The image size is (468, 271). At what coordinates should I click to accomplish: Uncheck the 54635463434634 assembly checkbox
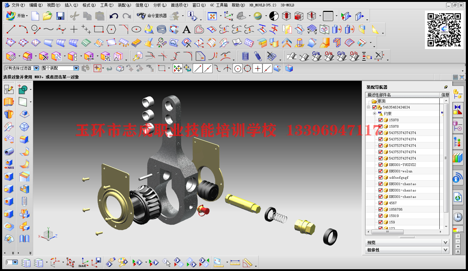374,107
